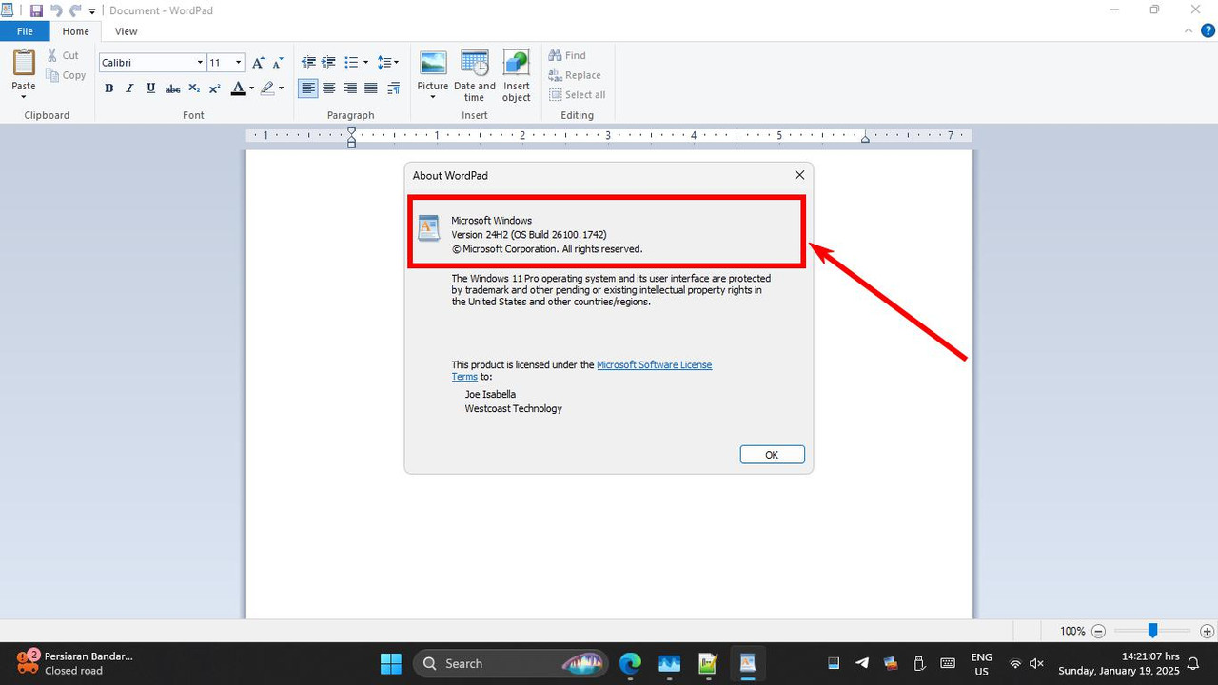Select Center text alignment
This screenshot has height=685, width=1218.
tap(328, 88)
